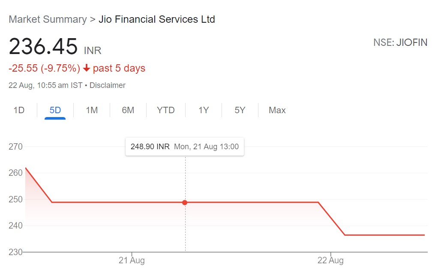Open the Market Summary link
This screenshot has height=277, width=444.
[x=48, y=19]
